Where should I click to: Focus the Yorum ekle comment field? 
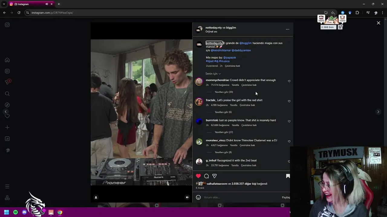pos(241,197)
